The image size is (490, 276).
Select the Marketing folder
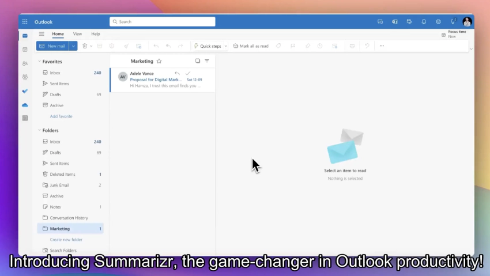tap(71, 229)
